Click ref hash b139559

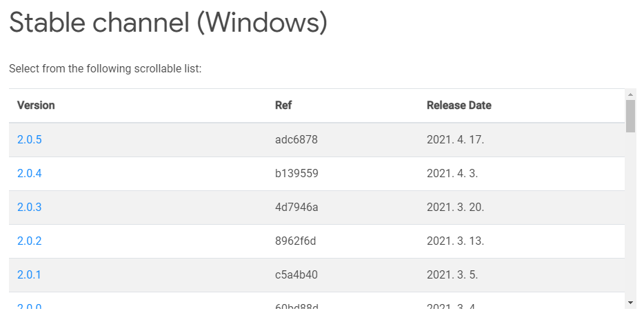click(296, 173)
